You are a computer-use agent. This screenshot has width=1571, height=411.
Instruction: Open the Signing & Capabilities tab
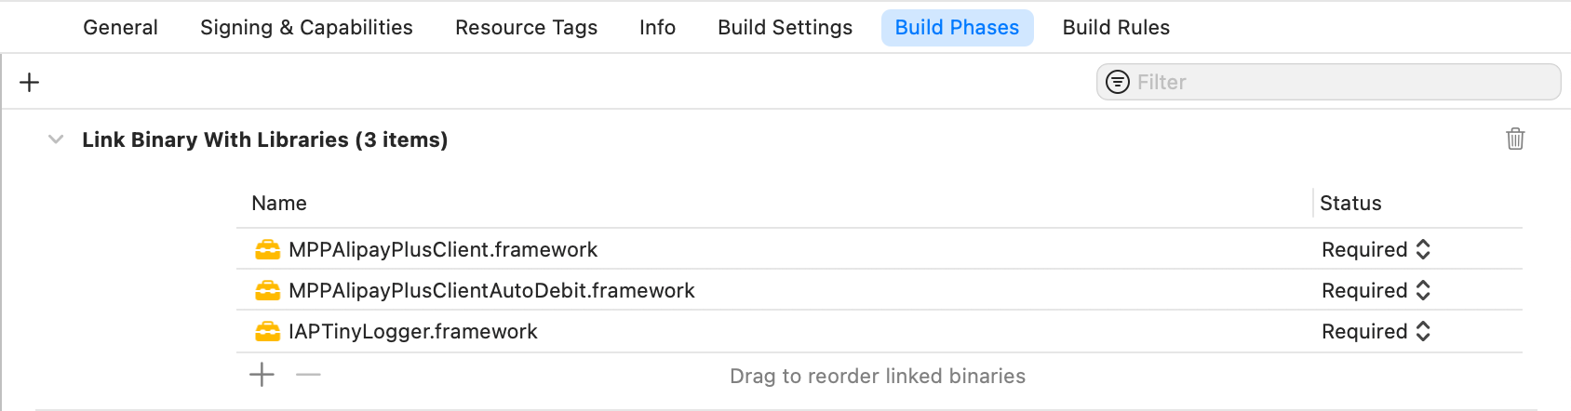[x=306, y=28]
